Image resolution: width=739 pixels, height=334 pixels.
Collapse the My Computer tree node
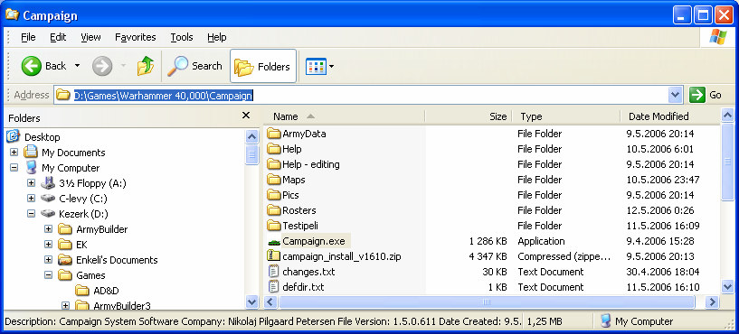(x=14, y=168)
